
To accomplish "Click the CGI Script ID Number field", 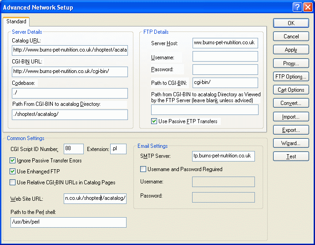I will pyautogui.click(x=74, y=149).
